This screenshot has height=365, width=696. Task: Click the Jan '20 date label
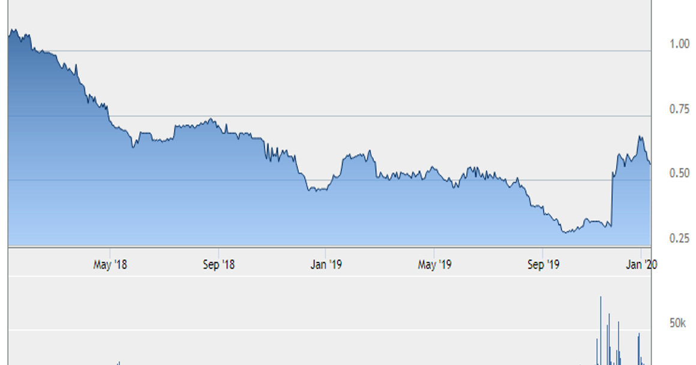pos(641,265)
